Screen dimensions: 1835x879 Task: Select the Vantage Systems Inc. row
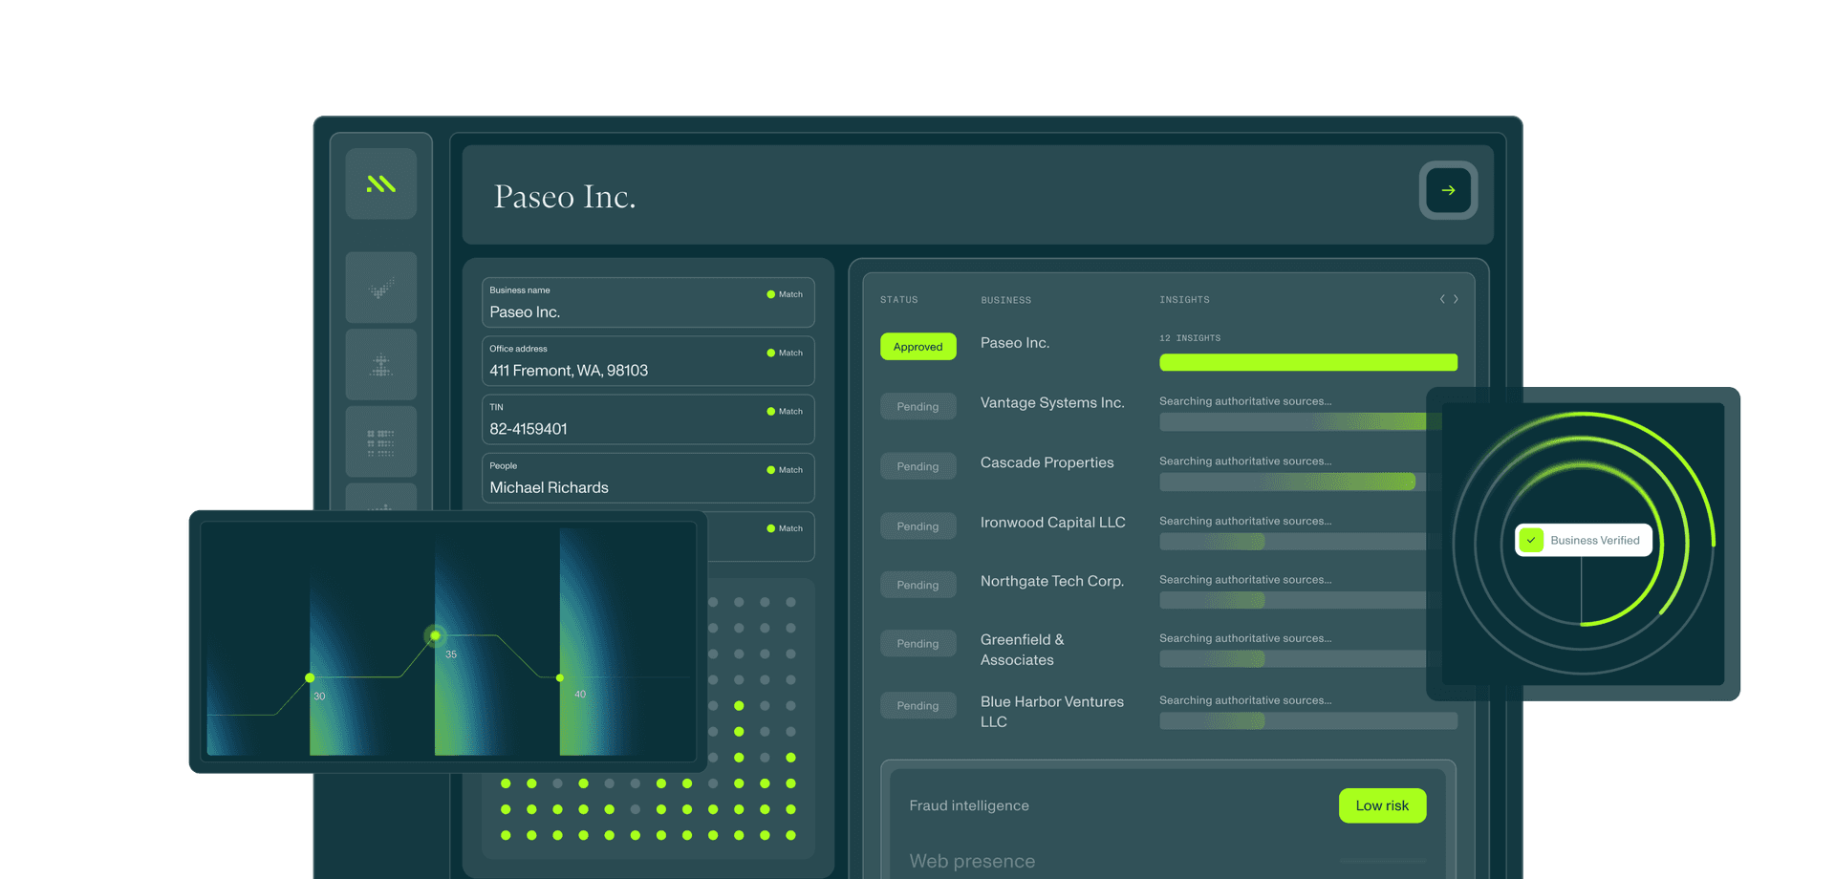point(1051,403)
